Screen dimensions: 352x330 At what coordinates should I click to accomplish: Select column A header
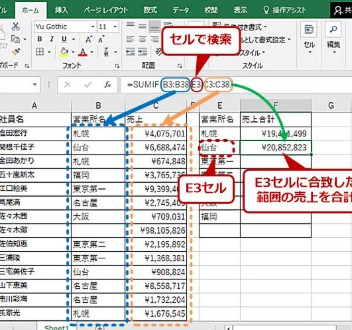34,105
